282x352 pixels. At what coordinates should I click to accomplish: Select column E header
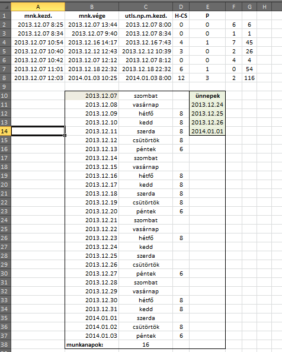[207, 7]
